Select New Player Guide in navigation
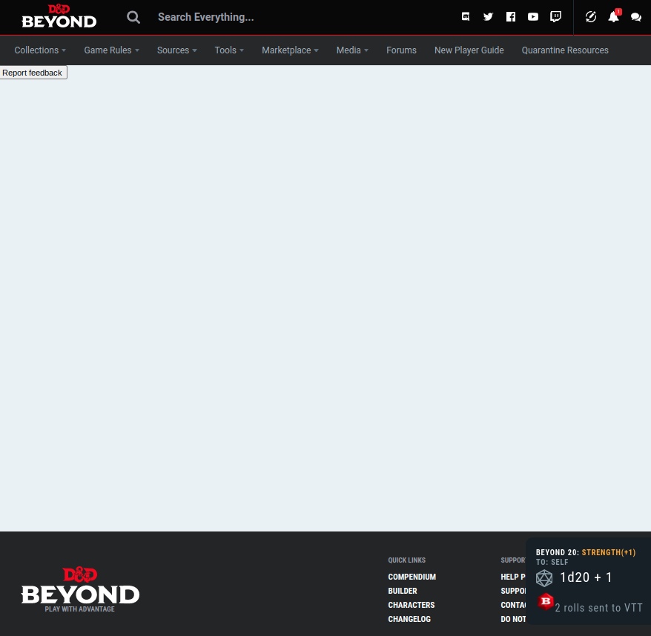Viewport: 651px width, 636px height. tap(469, 50)
